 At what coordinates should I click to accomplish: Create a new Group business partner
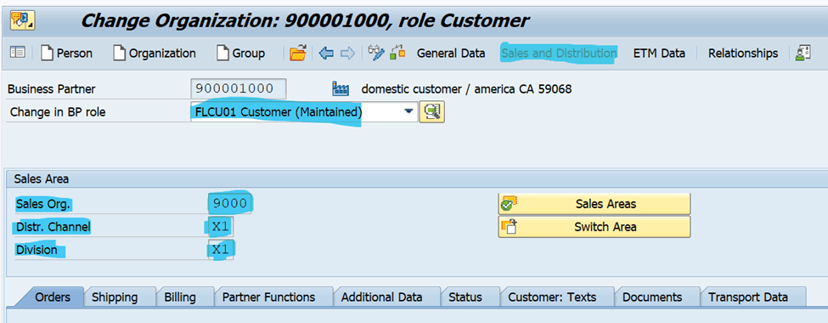tap(241, 54)
